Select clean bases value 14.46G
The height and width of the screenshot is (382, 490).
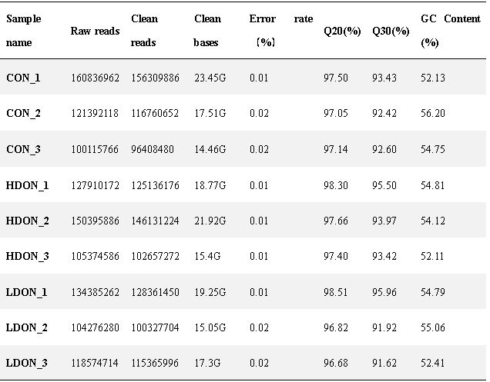click(209, 149)
